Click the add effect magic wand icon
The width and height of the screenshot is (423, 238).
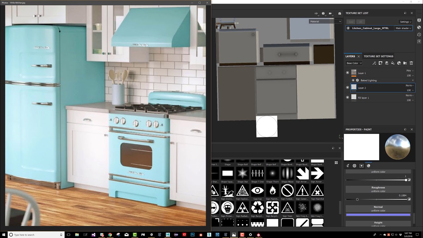pyautogui.click(x=374, y=63)
